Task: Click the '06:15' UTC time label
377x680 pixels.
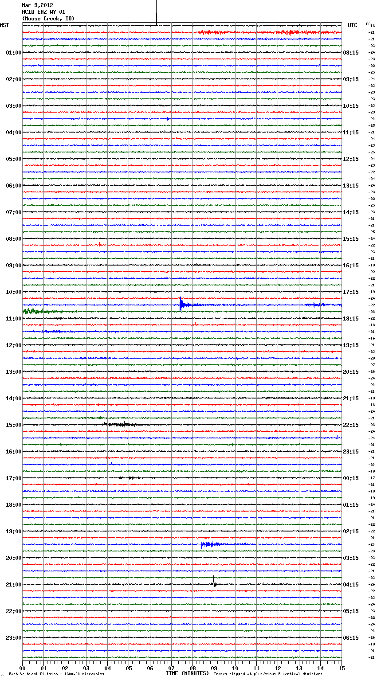Action: (x=351, y=638)
